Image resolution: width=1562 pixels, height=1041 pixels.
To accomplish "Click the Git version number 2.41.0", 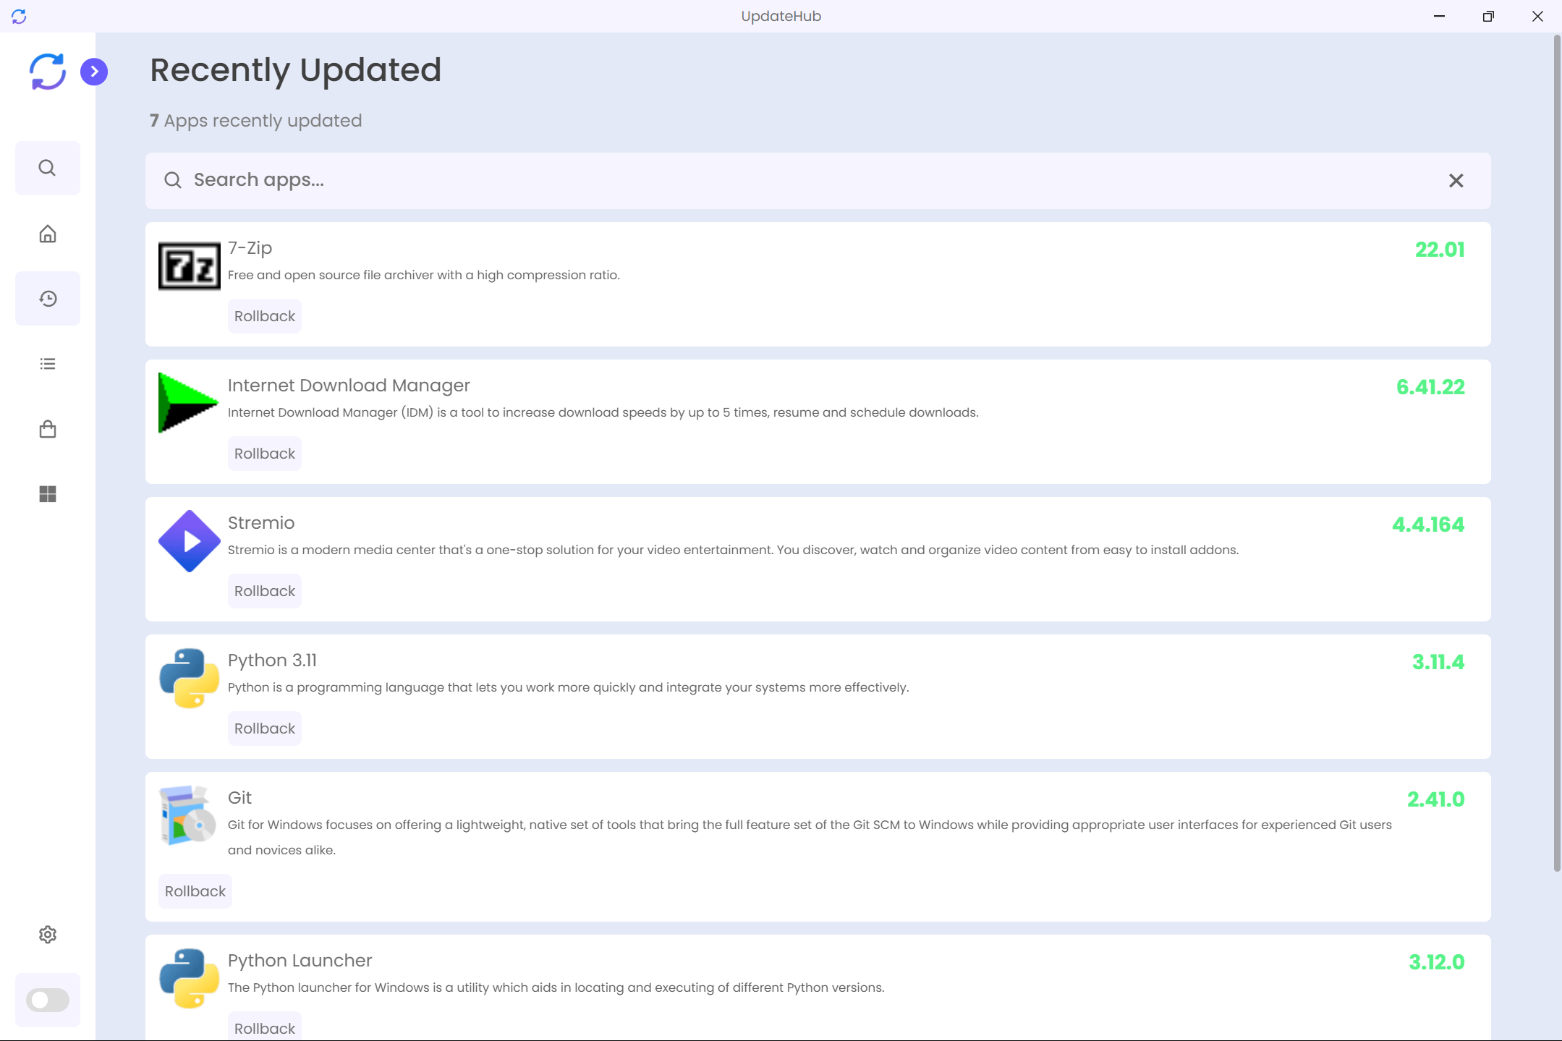I will 1435,799.
